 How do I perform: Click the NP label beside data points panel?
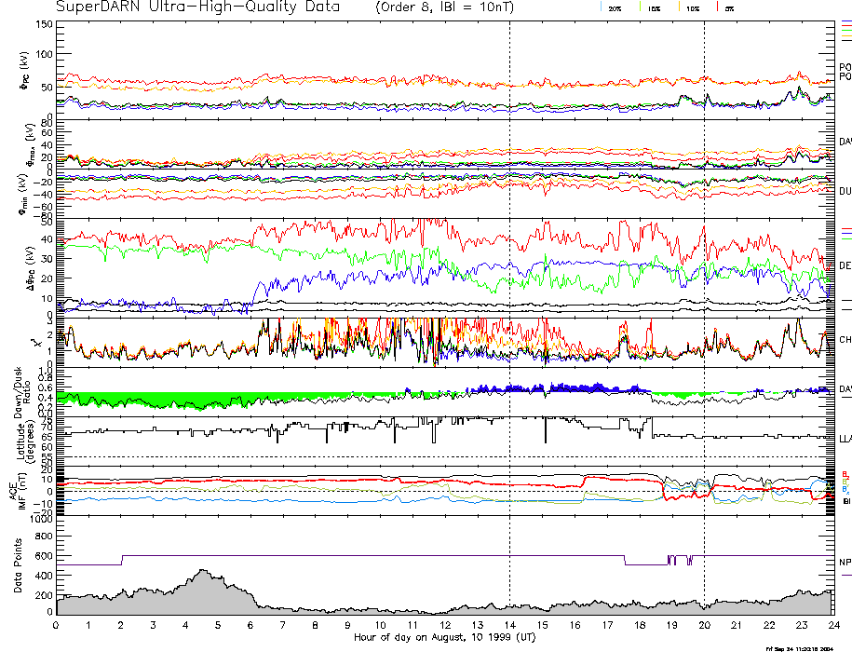pyautogui.click(x=845, y=563)
